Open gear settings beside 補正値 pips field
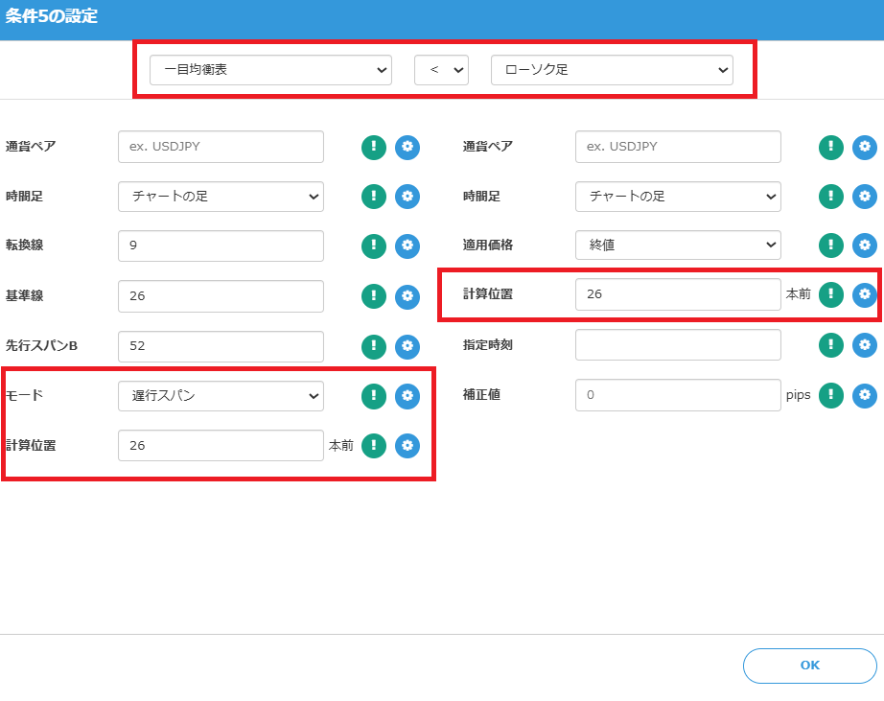This screenshot has width=884, height=701. 865,395
